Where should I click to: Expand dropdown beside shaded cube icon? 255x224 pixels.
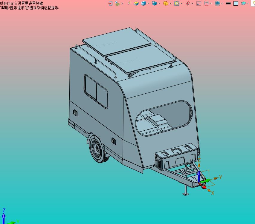(x=148, y=3)
